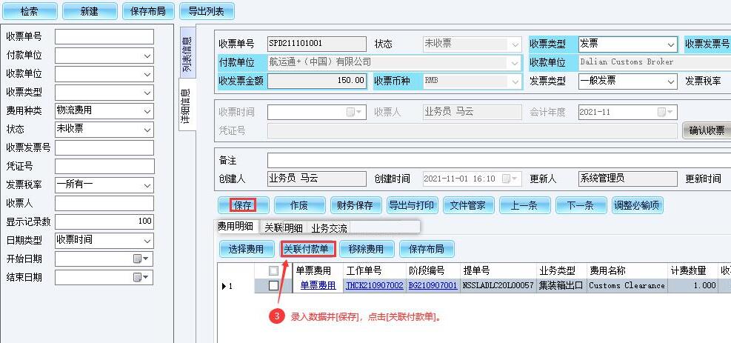The width and height of the screenshot is (731, 343).
Task: Click the 财务保存 button
Action: coord(355,205)
